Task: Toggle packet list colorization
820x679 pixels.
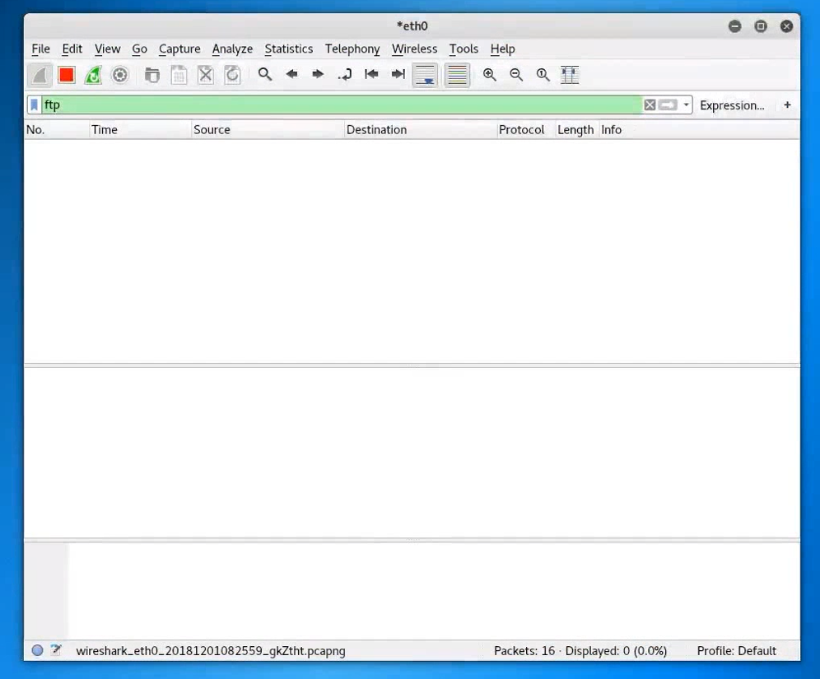Action: click(x=457, y=75)
